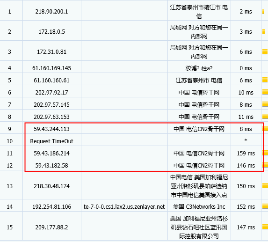Select IP address 61.160.169.145

tap(51, 68)
